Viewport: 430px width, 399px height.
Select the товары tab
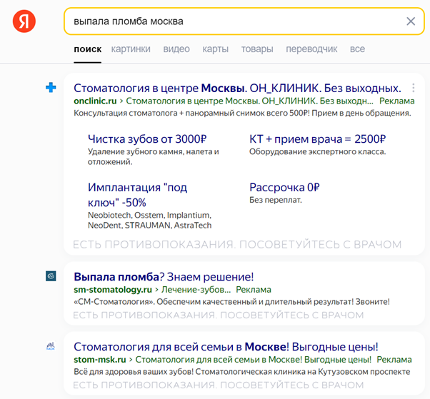[257, 49]
